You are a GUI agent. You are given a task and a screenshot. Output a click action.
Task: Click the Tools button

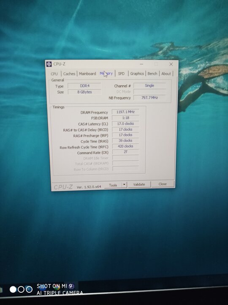113,185
